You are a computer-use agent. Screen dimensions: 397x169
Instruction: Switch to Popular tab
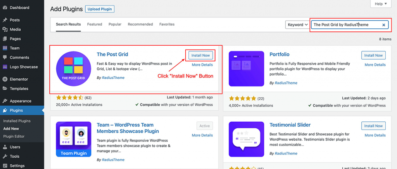(x=115, y=24)
